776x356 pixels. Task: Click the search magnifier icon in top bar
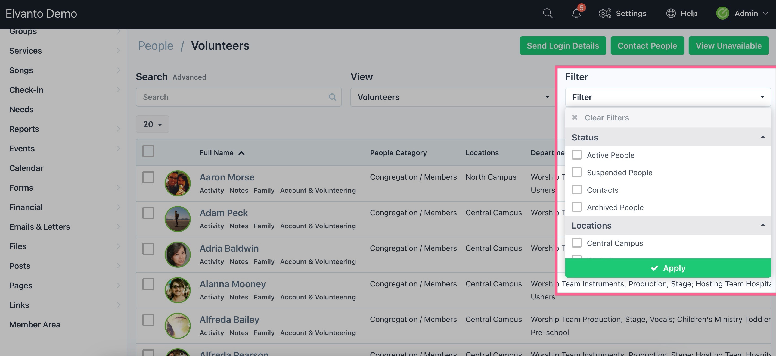[547, 14]
